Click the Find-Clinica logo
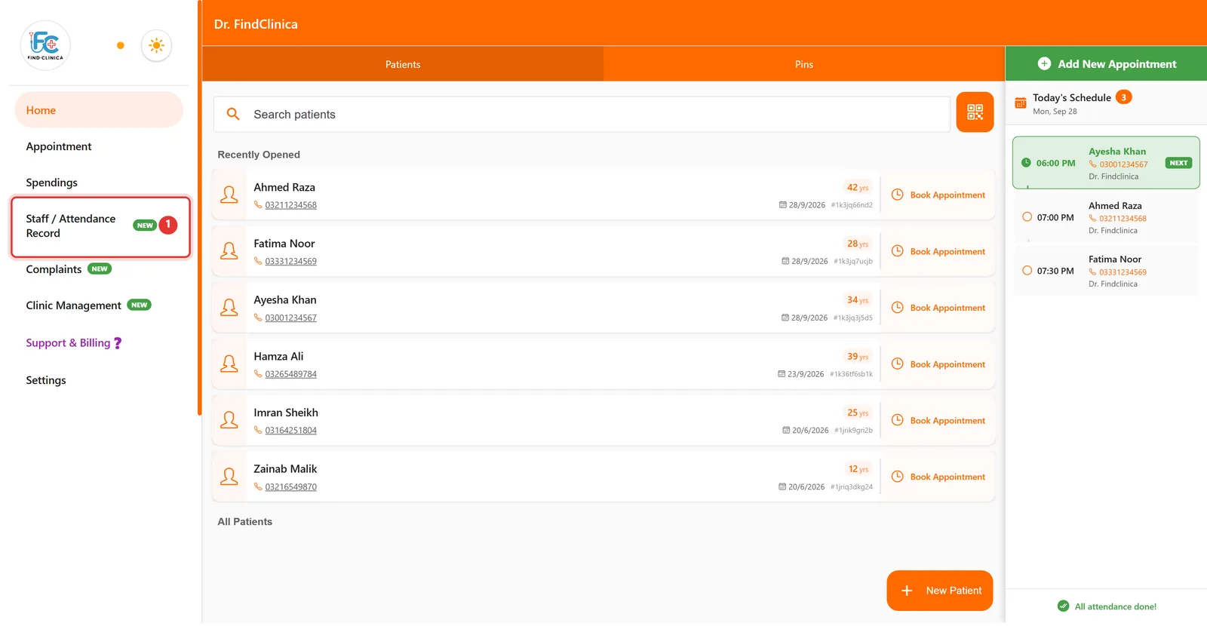This screenshot has height=626, width=1207. pos(45,45)
